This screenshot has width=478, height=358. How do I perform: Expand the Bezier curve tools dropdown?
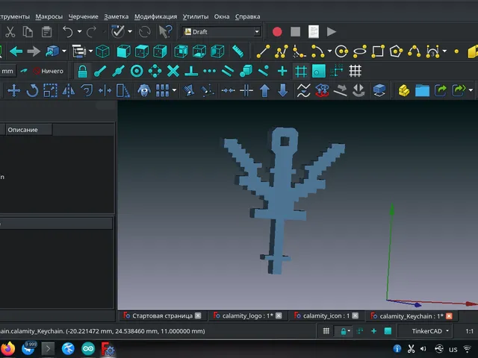[444, 51]
